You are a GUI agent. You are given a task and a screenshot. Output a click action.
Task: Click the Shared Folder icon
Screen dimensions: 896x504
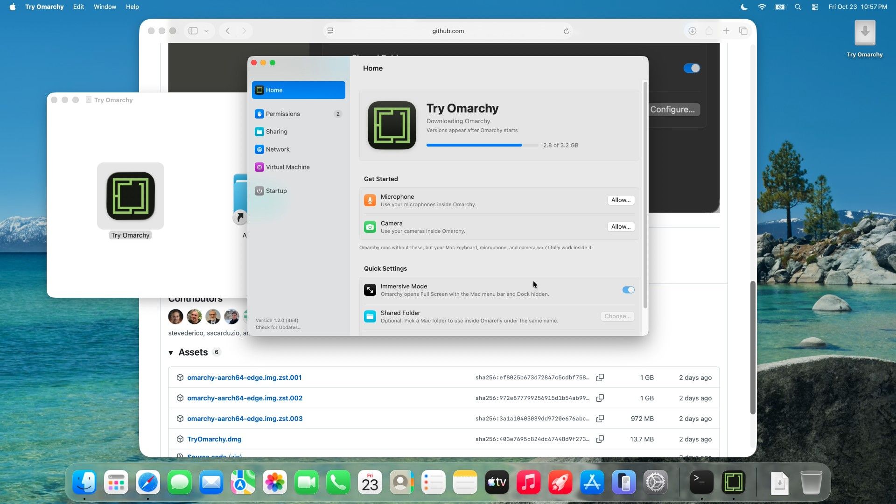click(370, 316)
